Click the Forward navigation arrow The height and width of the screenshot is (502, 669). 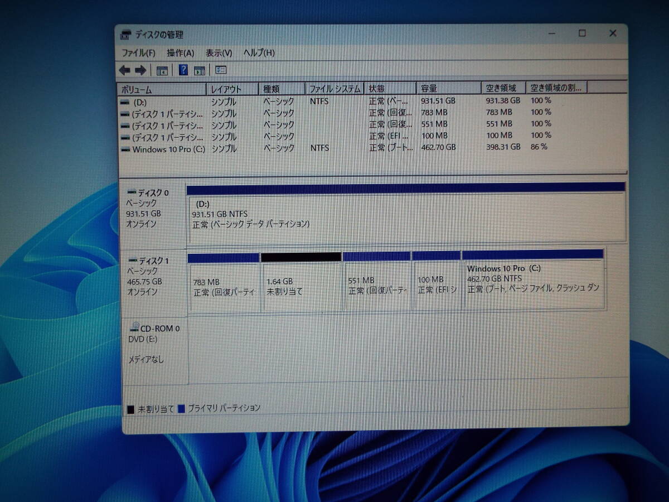(139, 70)
